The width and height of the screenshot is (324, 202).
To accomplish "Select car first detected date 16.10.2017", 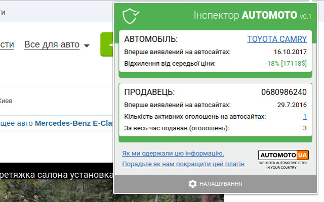I will click(290, 52).
